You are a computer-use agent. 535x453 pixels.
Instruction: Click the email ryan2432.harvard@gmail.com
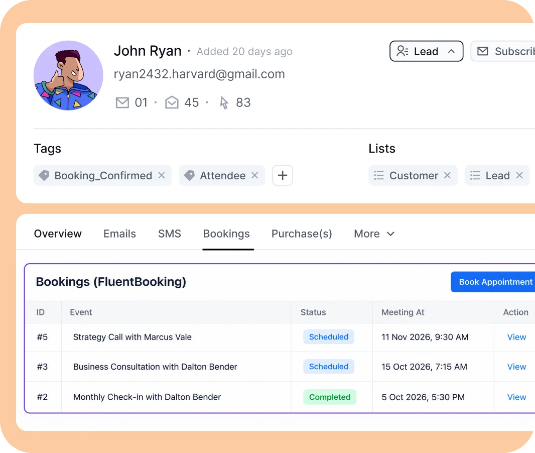(199, 74)
